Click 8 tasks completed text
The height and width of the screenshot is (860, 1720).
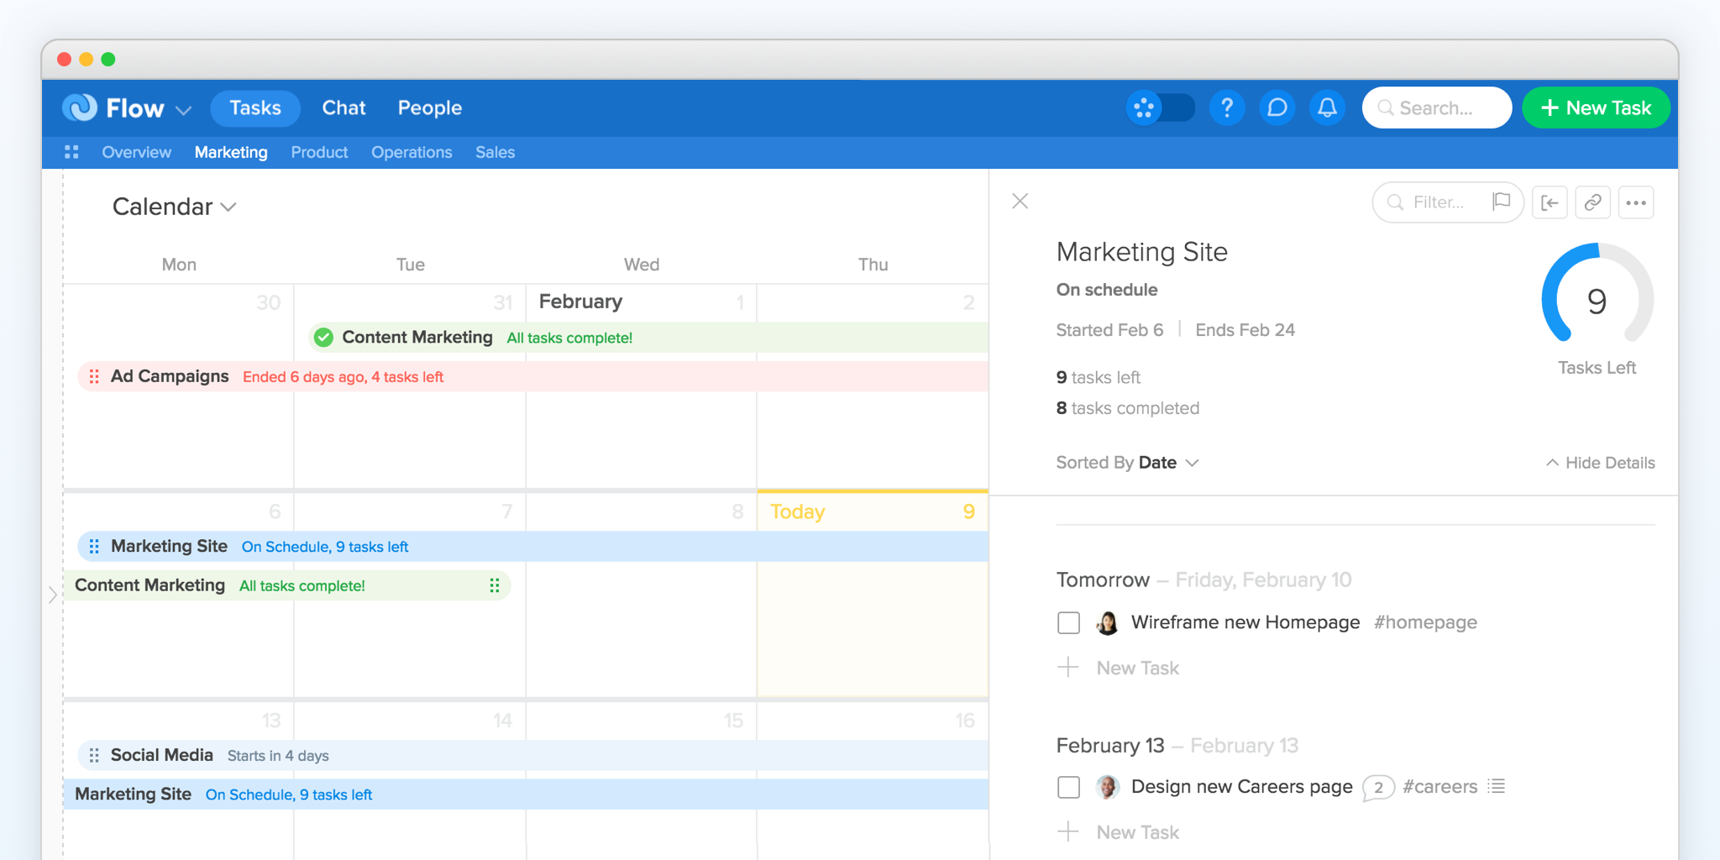(1128, 408)
